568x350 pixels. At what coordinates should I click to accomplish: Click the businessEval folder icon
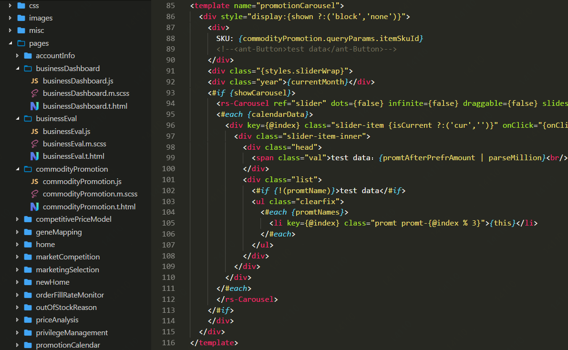28,118
